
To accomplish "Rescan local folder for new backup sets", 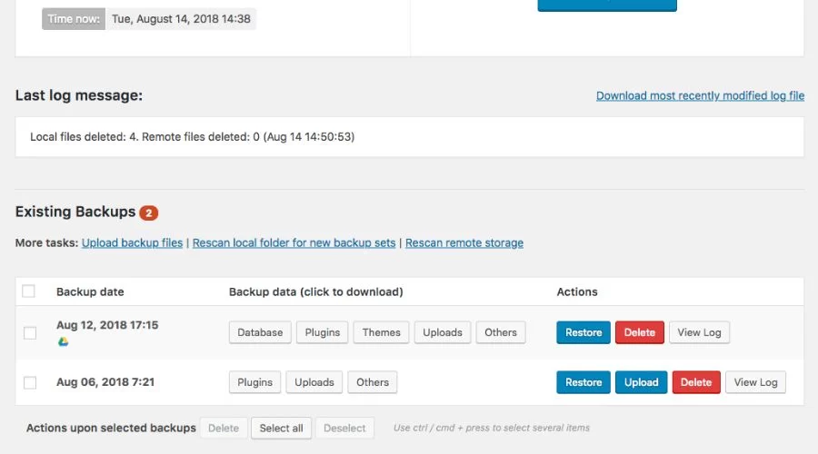I will pyautogui.click(x=294, y=243).
